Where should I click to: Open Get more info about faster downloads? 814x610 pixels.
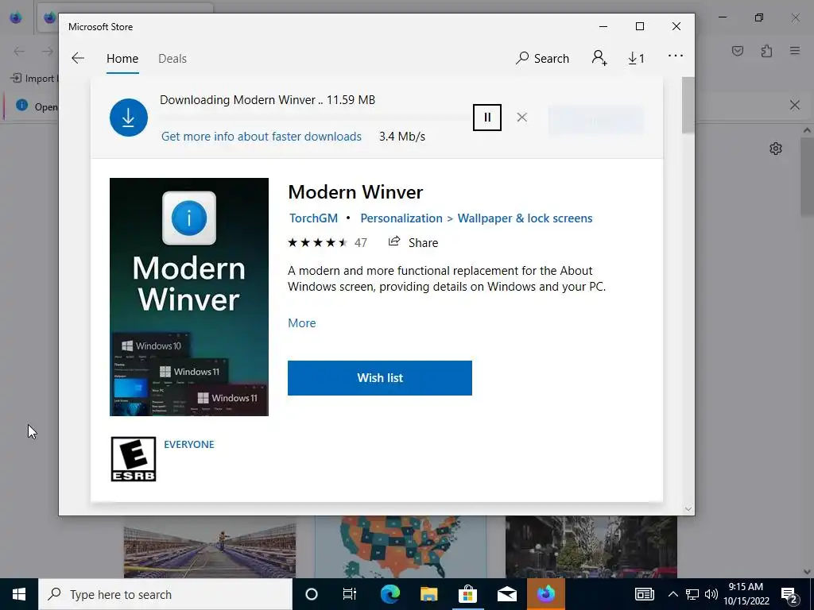click(x=261, y=137)
